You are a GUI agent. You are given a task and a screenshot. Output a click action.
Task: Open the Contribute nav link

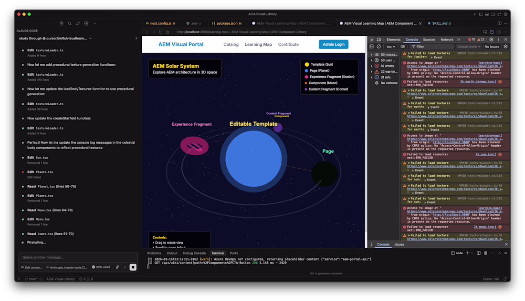click(x=288, y=44)
